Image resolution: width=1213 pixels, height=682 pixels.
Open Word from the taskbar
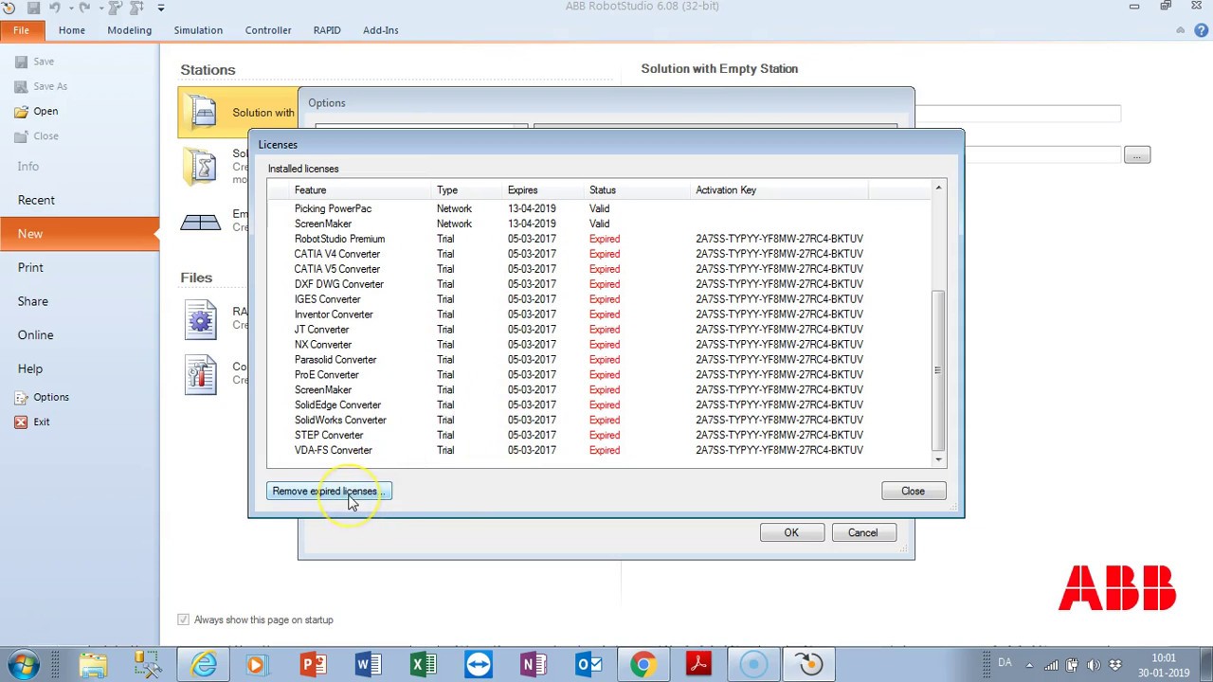(368, 664)
